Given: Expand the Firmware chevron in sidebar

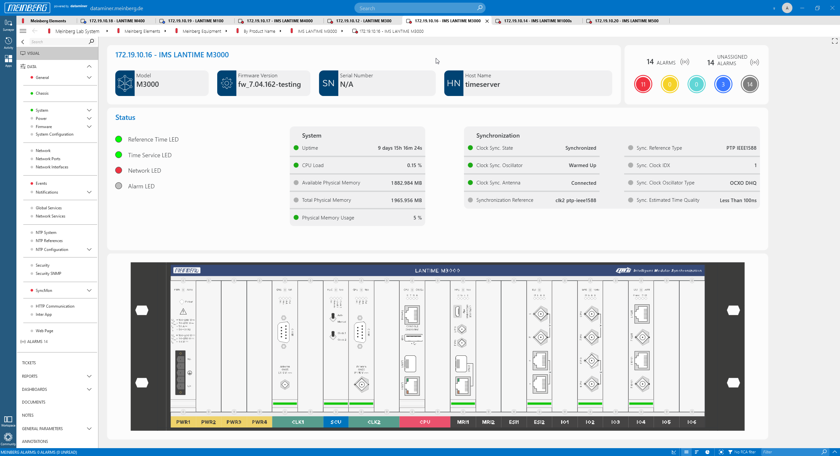Looking at the screenshot, I should coord(89,127).
